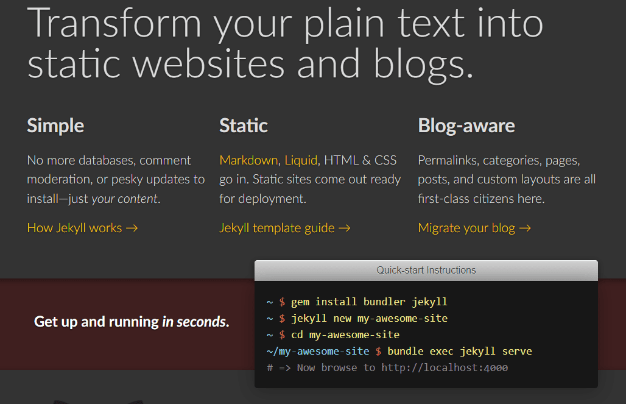Follow the 'Migrate your blog' link
The height and width of the screenshot is (404, 626).
[468, 228]
